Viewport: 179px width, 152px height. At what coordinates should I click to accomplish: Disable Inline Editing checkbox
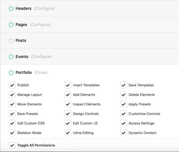tap(68, 133)
